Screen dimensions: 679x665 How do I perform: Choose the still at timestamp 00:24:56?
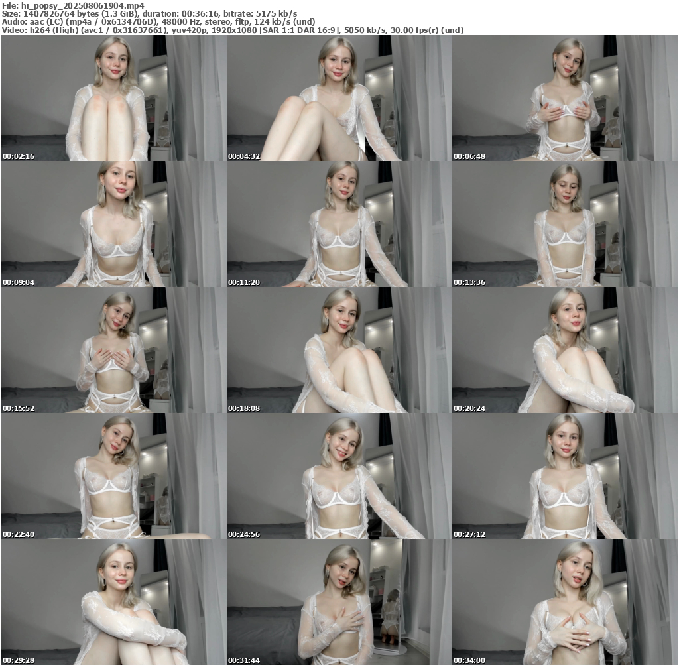click(339, 476)
